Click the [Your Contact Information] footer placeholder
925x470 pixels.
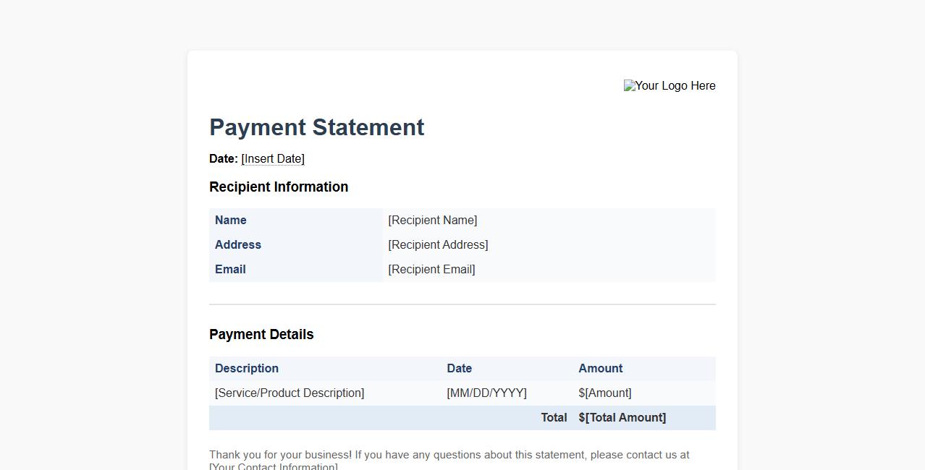[271, 466]
